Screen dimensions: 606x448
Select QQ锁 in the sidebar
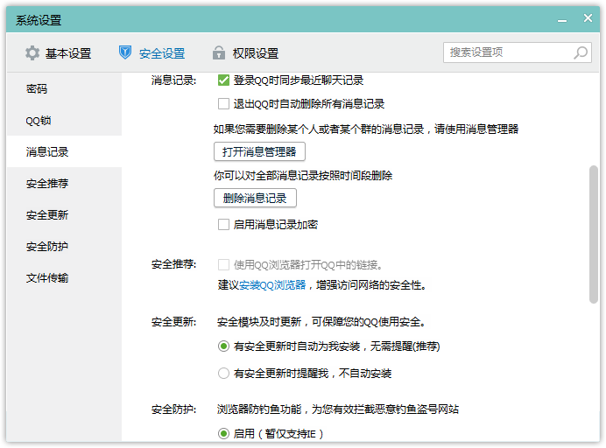64,121
